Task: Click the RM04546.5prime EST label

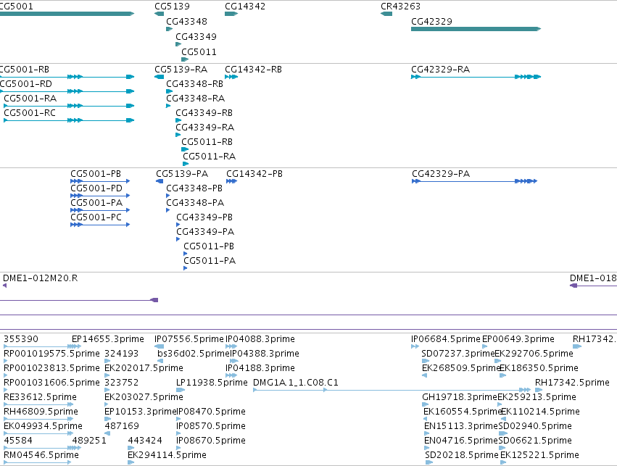Action: click(x=41, y=455)
